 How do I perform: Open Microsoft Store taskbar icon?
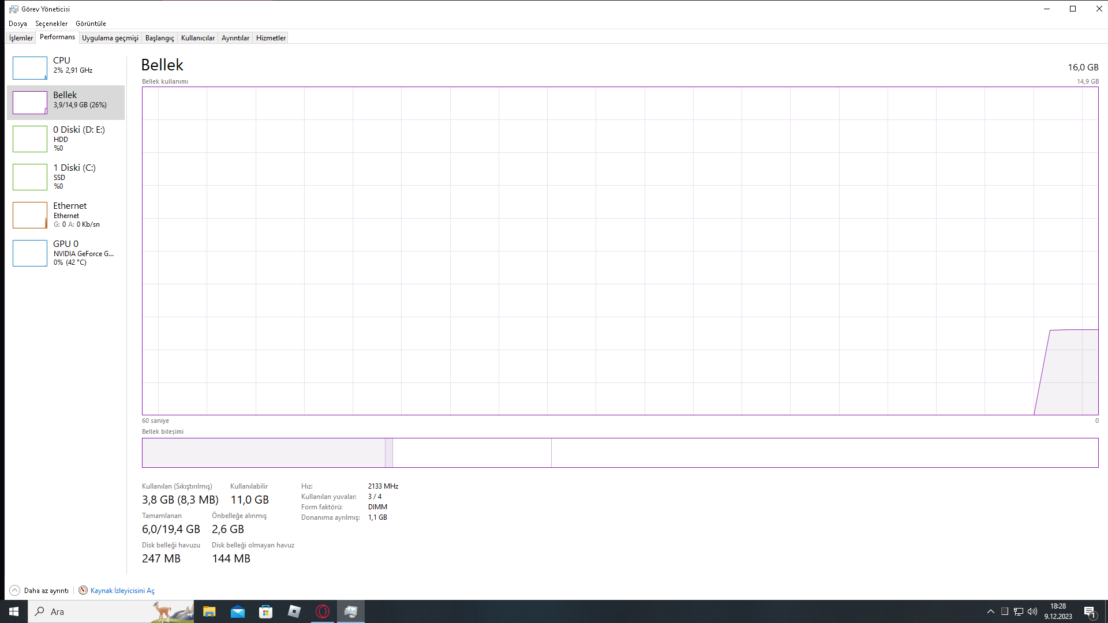tap(265, 611)
